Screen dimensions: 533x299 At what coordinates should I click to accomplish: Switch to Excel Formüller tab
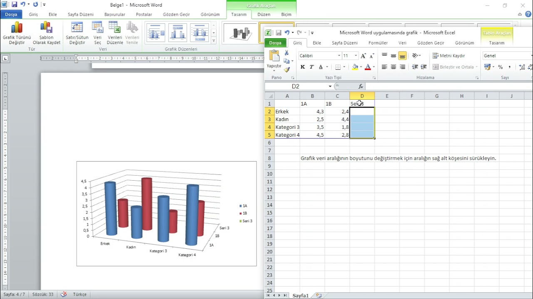click(378, 43)
